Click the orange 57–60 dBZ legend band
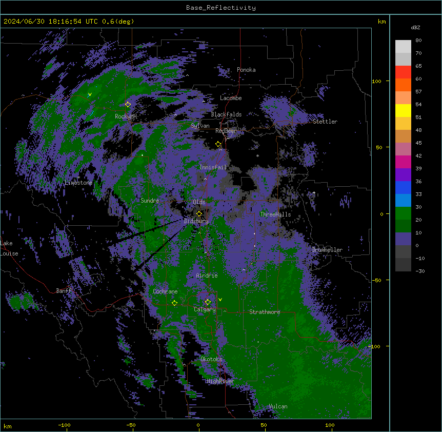 tap(403, 85)
